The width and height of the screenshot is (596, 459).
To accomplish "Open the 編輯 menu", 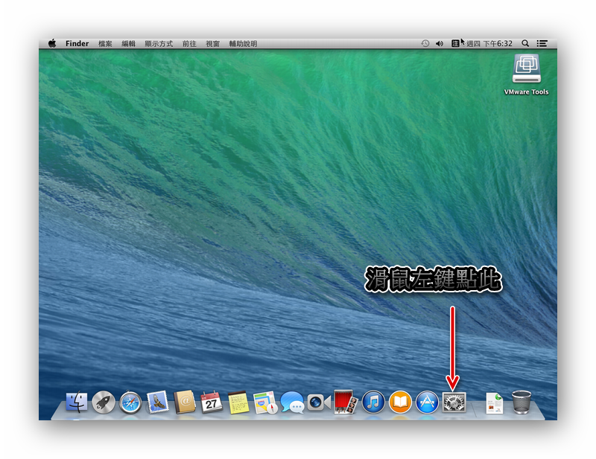I will tap(128, 44).
